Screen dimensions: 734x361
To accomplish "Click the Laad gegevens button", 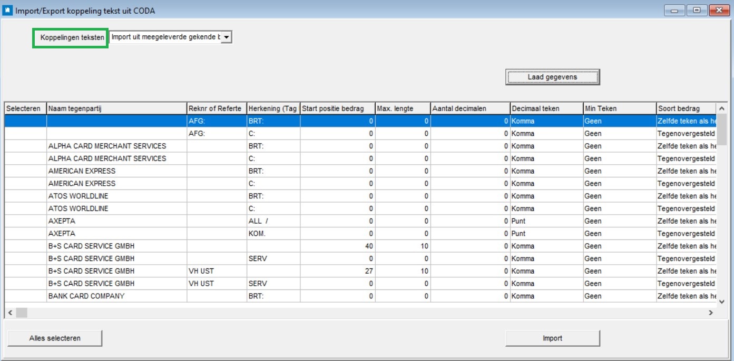I will click(552, 77).
